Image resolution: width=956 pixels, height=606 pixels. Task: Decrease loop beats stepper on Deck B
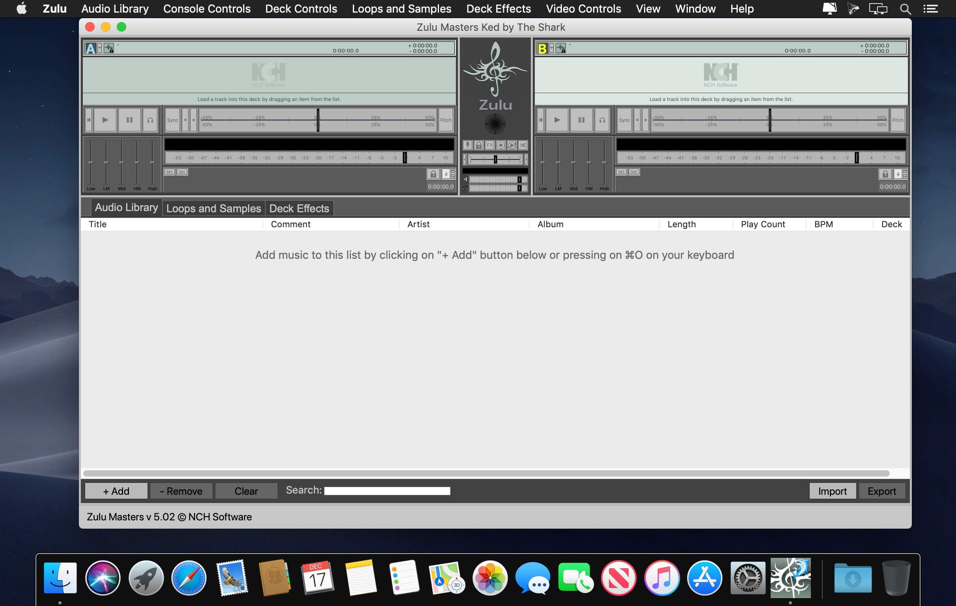pos(905,176)
